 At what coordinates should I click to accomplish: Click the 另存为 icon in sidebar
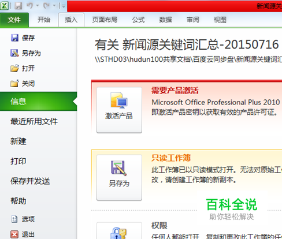(14, 53)
